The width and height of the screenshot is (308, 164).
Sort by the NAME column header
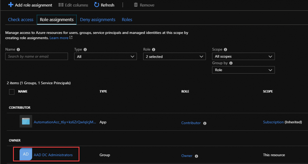[23, 91]
